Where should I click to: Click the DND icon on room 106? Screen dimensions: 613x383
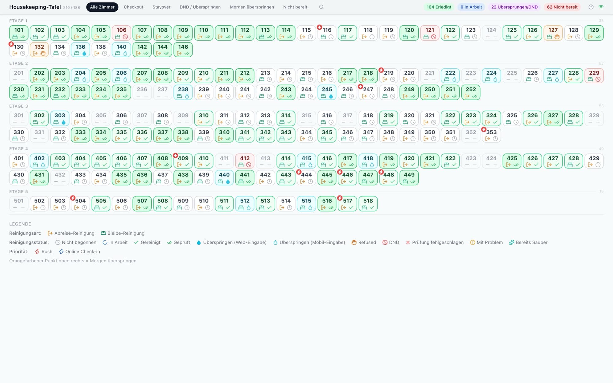coord(125,37)
